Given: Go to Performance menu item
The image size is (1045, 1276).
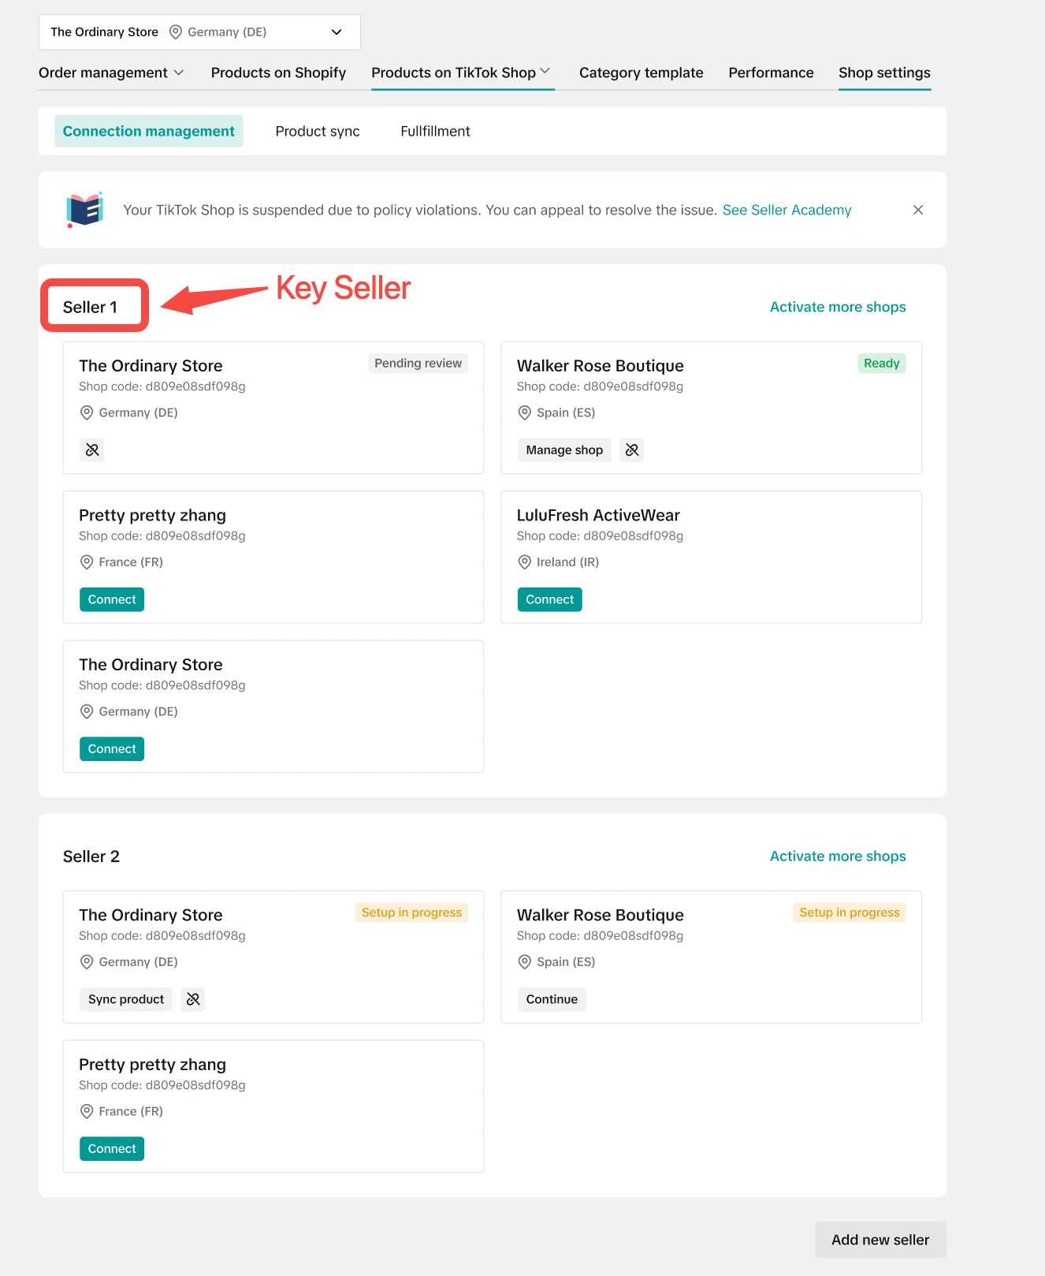Looking at the screenshot, I should coord(771,73).
